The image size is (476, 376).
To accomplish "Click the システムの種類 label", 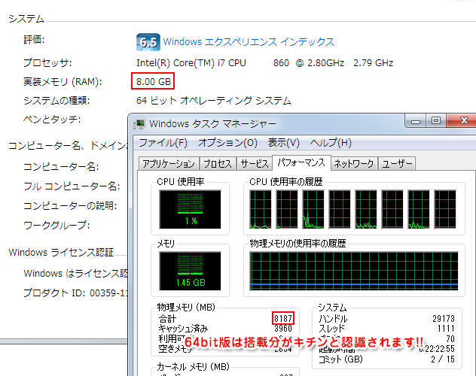I will tap(56, 100).
